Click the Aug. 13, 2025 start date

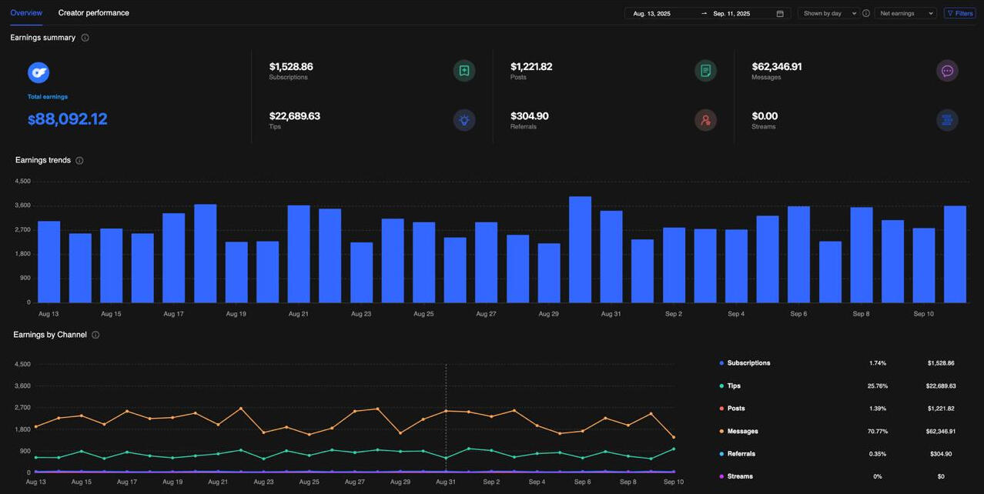[651, 13]
